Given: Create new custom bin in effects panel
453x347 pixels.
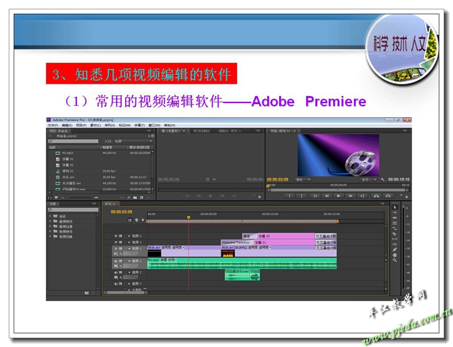Looking at the screenshot, I should 87,293.
